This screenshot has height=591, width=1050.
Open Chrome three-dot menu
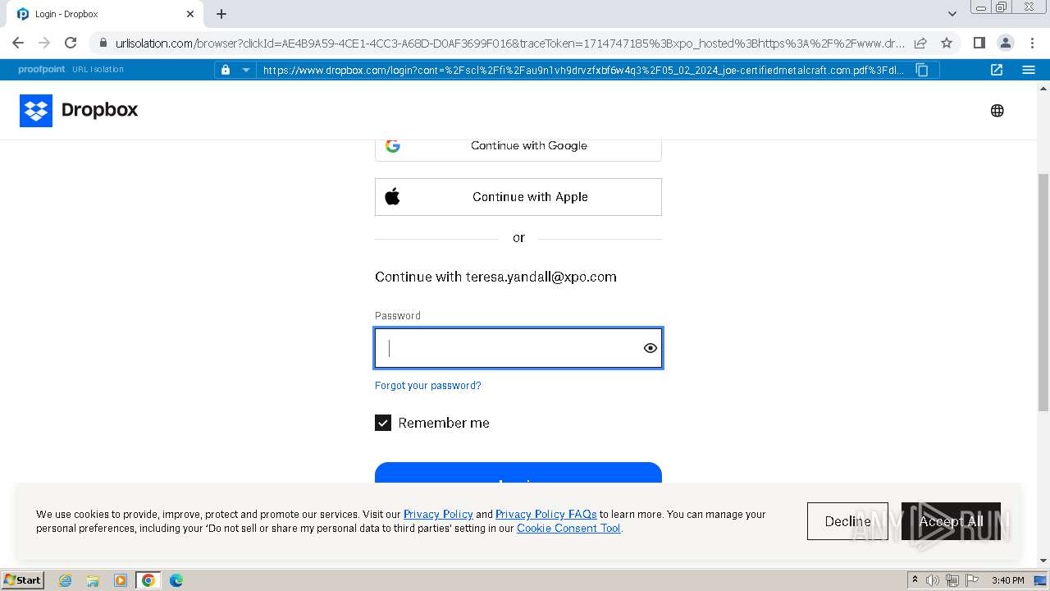pos(1032,43)
